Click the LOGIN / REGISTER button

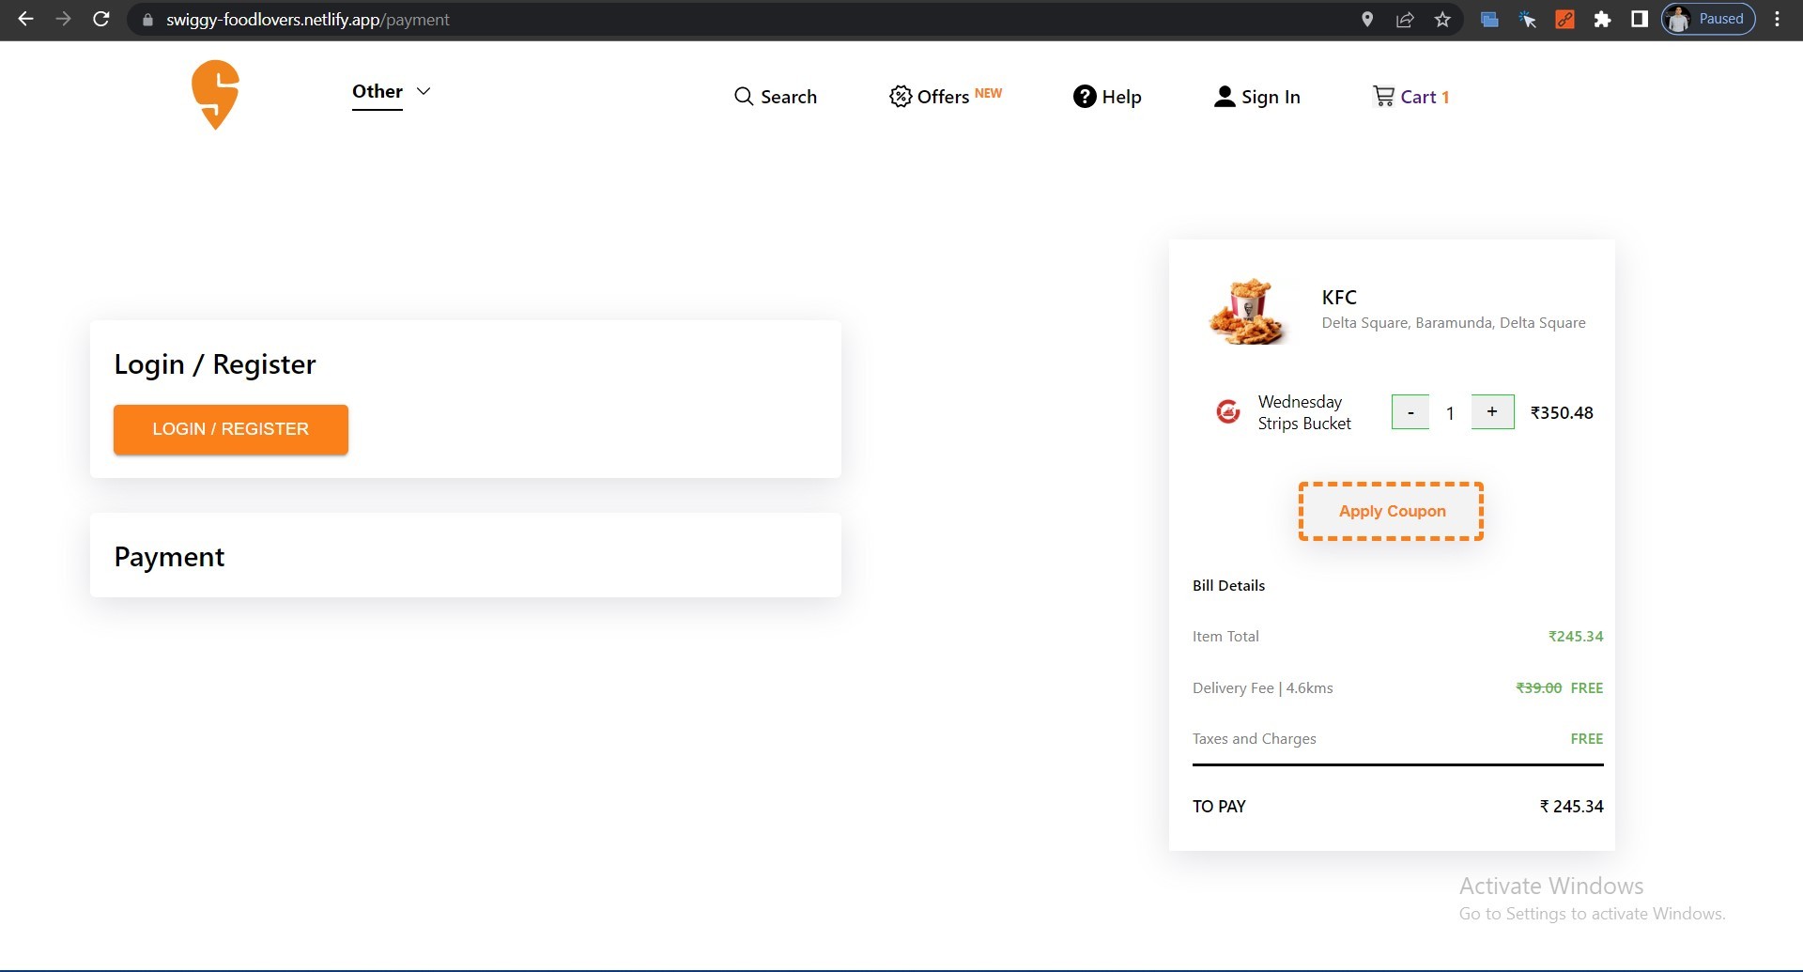click(231, 429)
